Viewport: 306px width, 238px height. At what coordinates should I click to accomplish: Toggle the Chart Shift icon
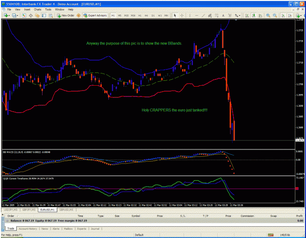290,15
